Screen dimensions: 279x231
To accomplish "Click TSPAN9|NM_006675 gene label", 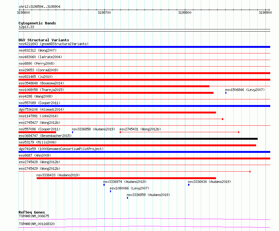I will (x=34, y=216).
